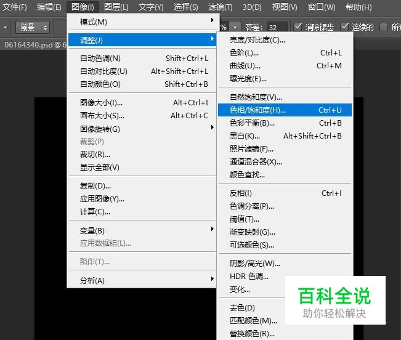Open the opacity percent dropdown arrow
The image size is (401, 340).
click(x=235, y=27)
